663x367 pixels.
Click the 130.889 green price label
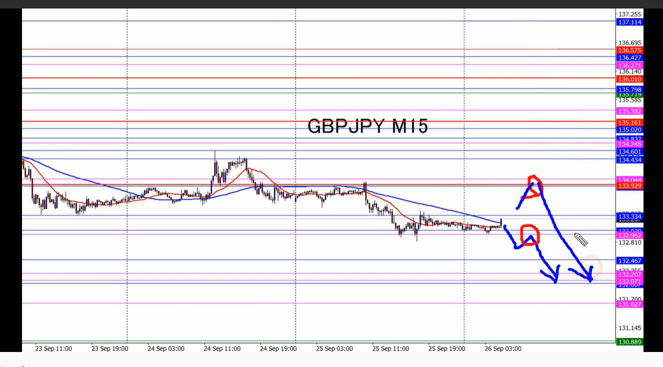[x=630, y=342]
